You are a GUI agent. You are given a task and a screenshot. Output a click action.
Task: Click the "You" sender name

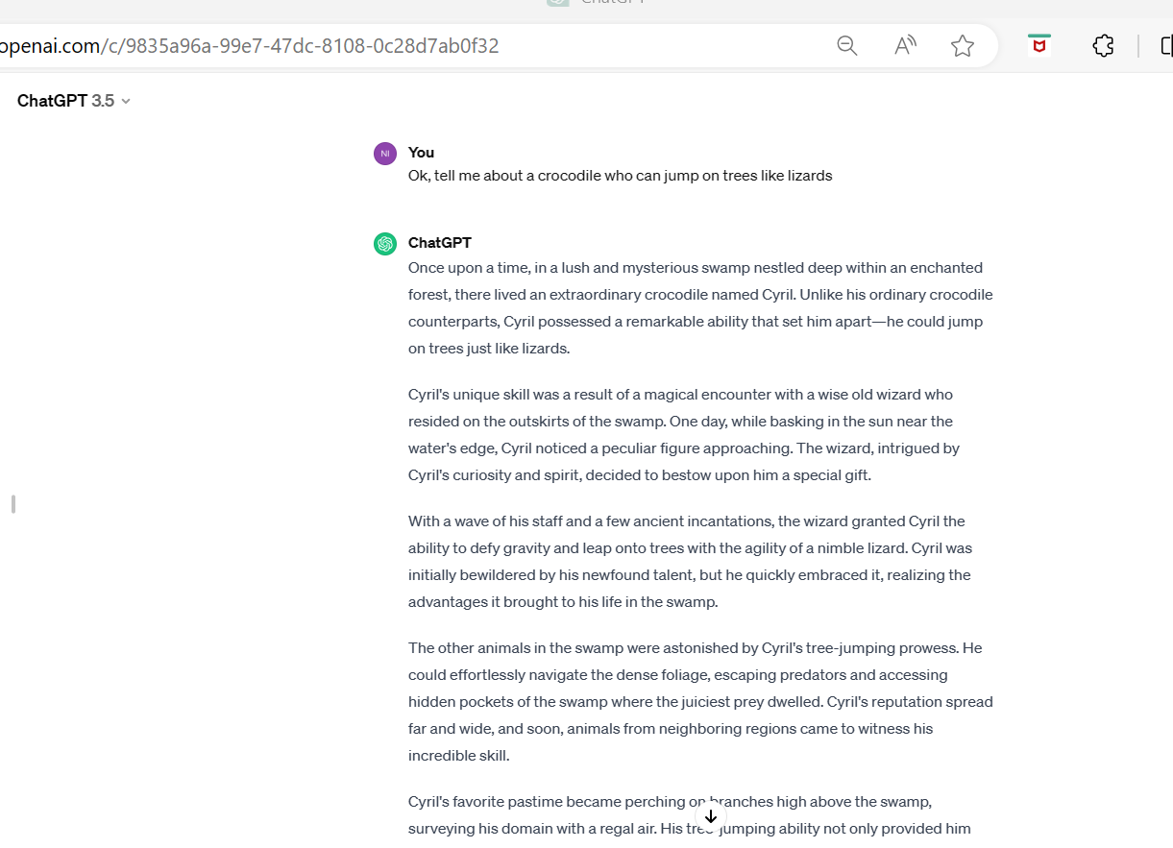pyautogui.click(x=421, y=153)
